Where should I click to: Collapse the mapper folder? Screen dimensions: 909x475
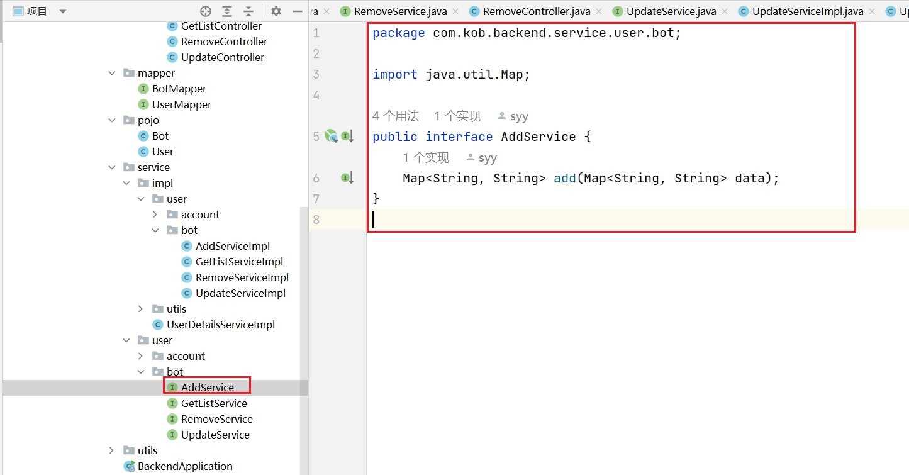(112, 73)
